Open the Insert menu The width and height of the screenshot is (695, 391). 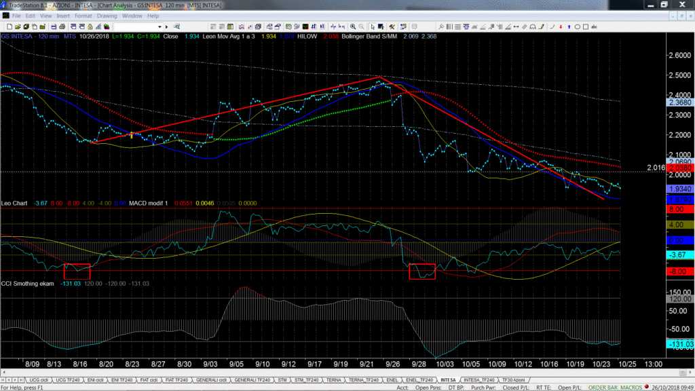[x=63, y=16]
